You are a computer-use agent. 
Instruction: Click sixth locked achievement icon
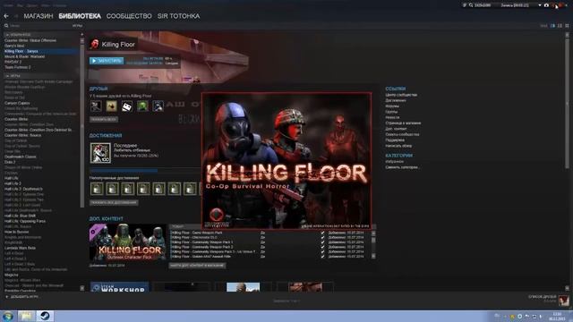(x=175, y=189)
